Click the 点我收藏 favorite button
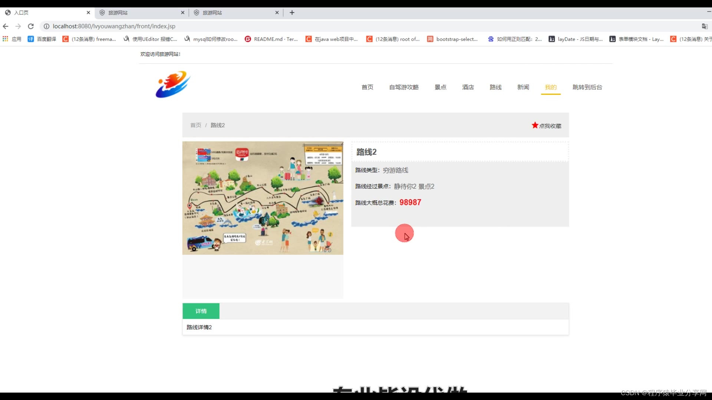This screenshot has height=400, width=712. click(x=550, y=126)
